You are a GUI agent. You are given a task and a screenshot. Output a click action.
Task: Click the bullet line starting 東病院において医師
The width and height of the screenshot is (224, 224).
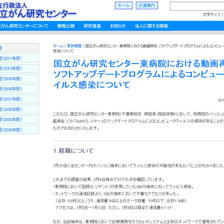[x=123, y=187]
